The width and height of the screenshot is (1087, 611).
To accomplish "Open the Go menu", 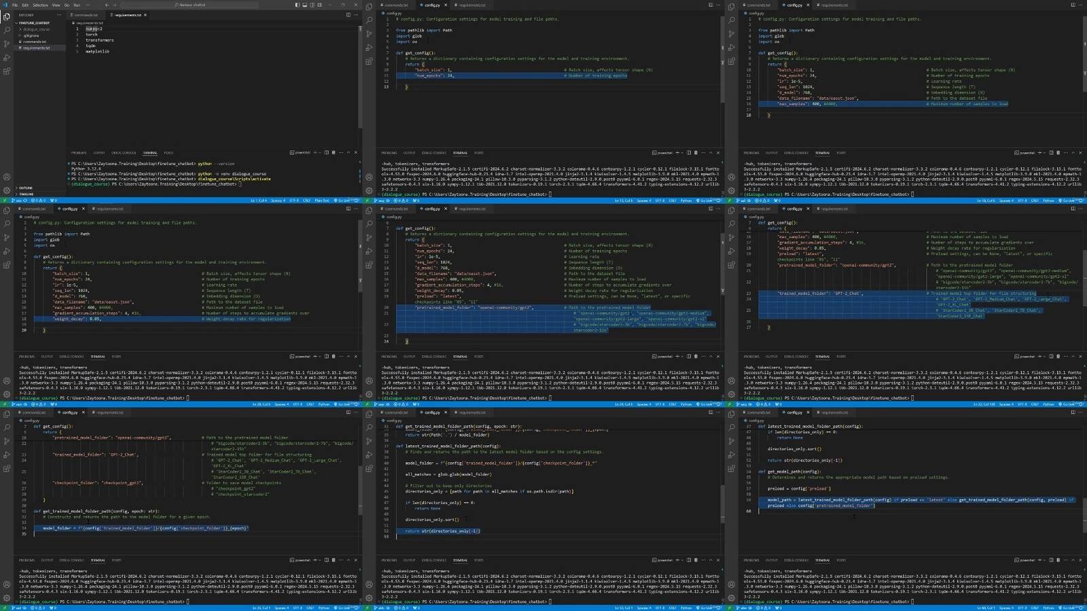I will coord(67,5).
